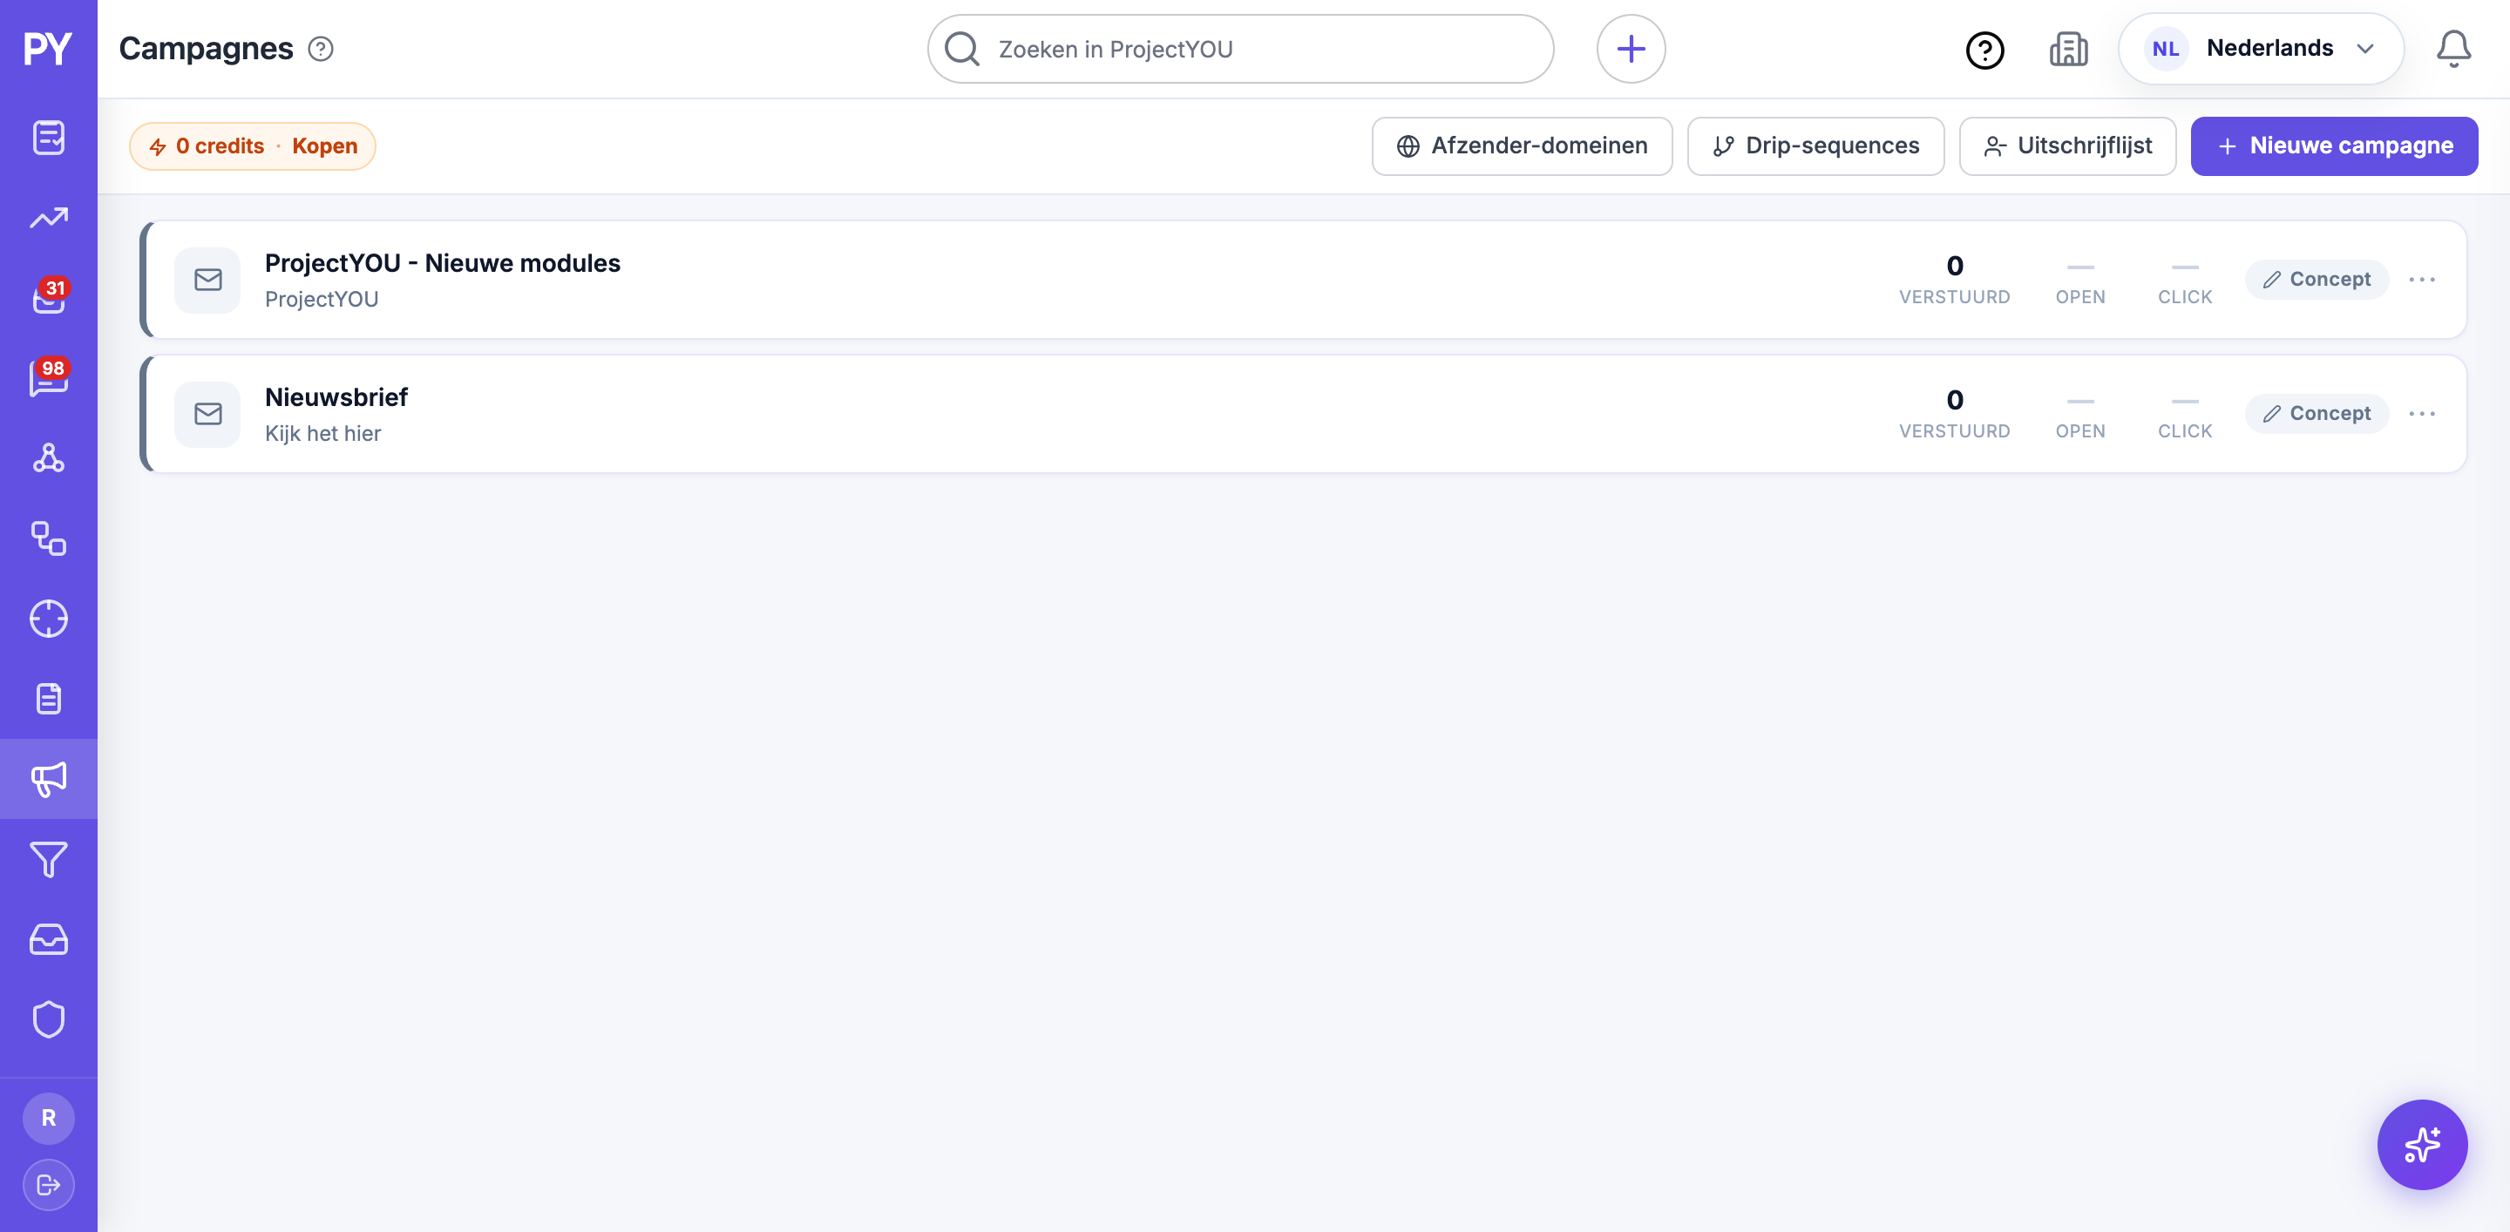Click subtitle Kijk het hier
The image size is (2510, 1232).
(322, 433)
